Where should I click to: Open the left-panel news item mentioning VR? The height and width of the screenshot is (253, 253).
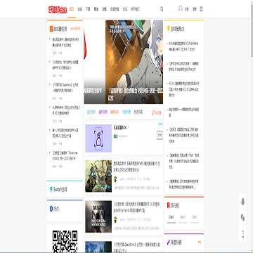coord(66,41)
